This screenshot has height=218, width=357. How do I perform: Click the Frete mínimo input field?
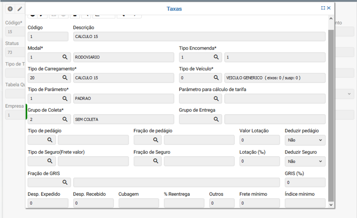click(259, 203)
